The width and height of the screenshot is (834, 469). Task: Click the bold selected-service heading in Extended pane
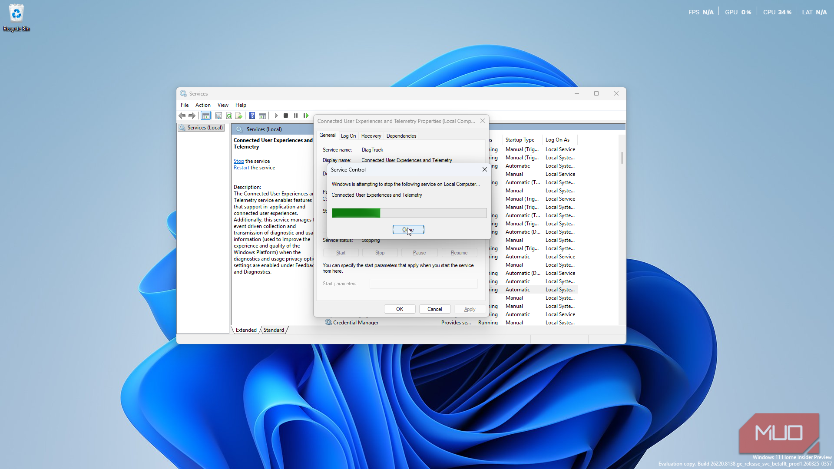(273, 143)
